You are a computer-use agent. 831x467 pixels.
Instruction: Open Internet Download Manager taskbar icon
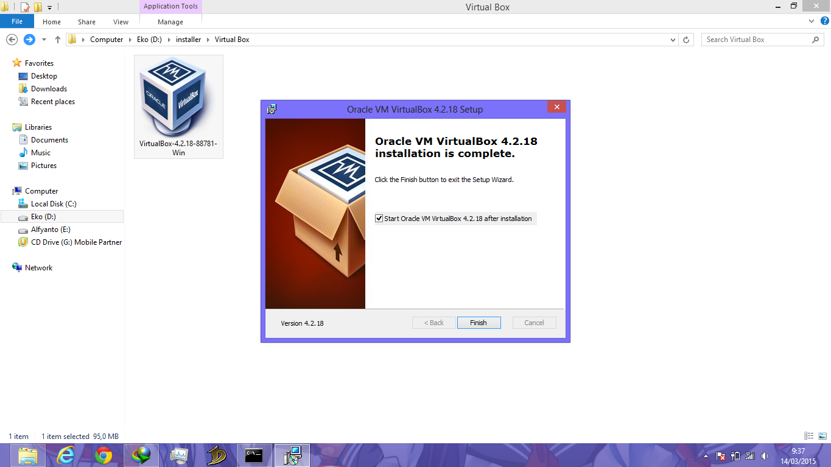coord(141,455)
